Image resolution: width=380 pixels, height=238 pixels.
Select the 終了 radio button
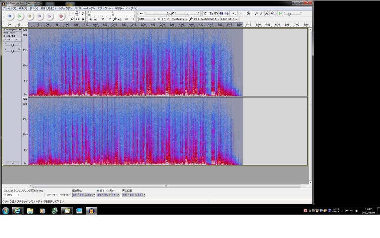point(98,190)
